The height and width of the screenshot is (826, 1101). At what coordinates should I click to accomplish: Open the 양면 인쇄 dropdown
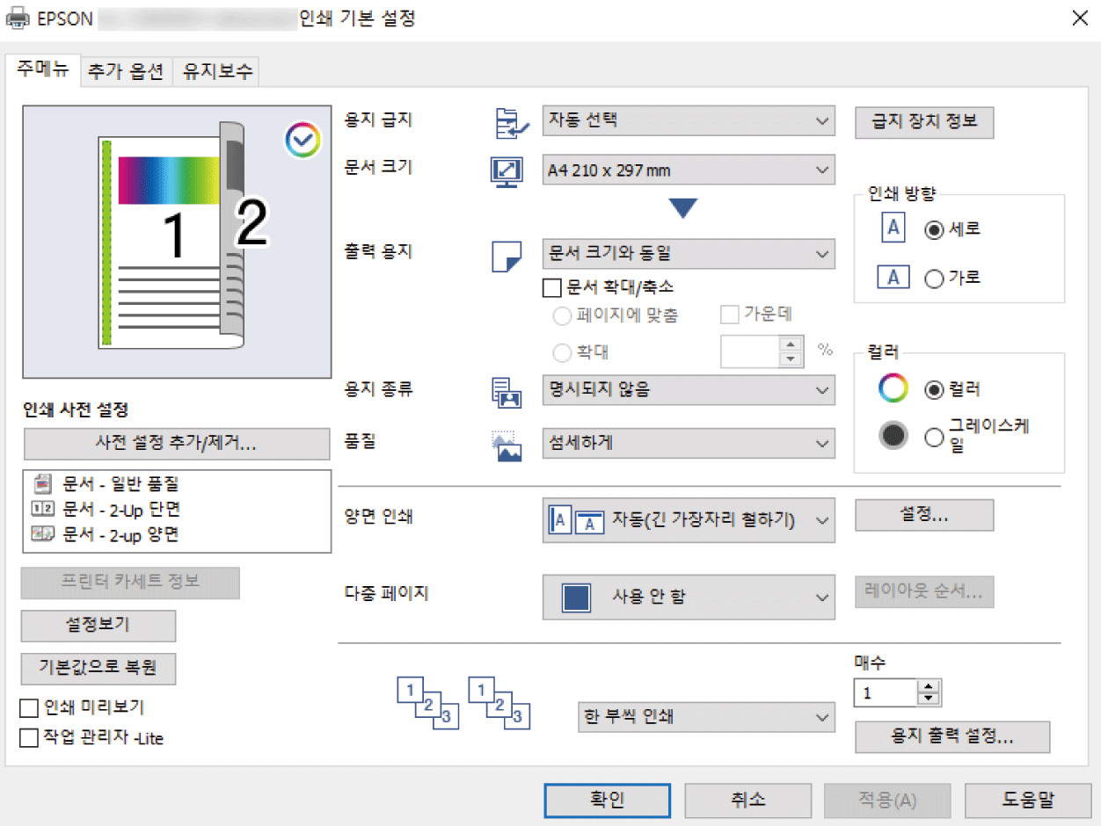[x=688, y=520]
